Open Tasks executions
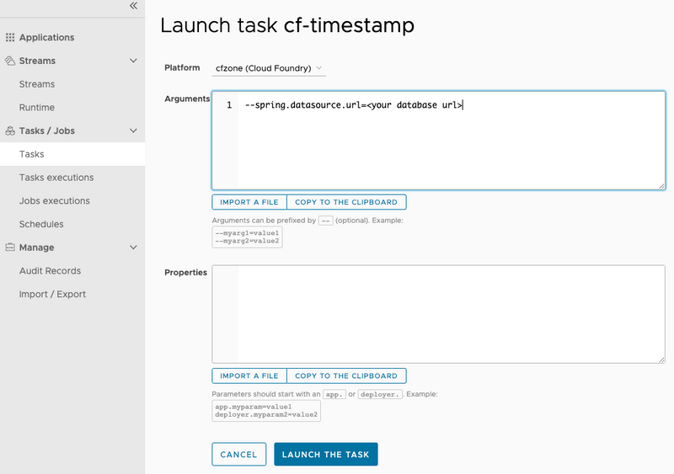The height and width of the screenshot is (474, 674). click(x=56, y=178)
